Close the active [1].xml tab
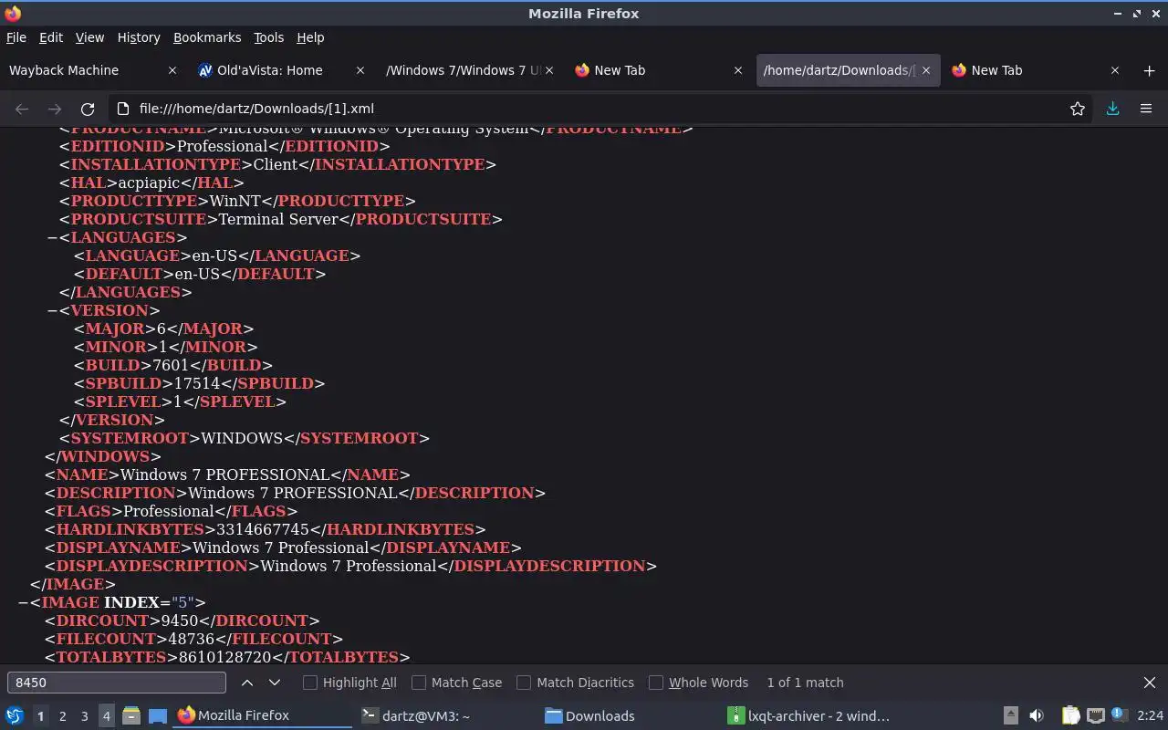This screenshot has height=730, width=1168. (926, 70)
